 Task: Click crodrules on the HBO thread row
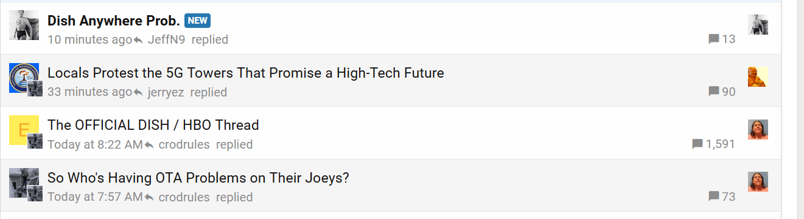tap(184, 144)
